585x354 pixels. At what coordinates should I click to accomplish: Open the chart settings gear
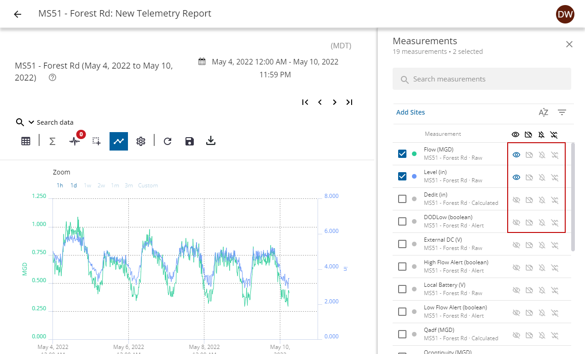tap(140, 141)
